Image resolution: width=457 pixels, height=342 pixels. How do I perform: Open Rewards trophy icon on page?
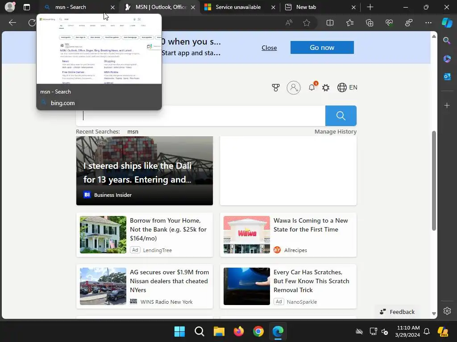[276, 88]
